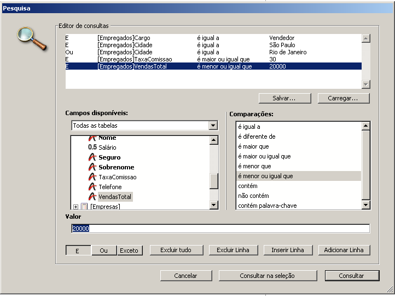Click the field icon next to Telefone
The height and width of the screenshot is (296, 395).
pyautogui.click(x=92, y=187)
